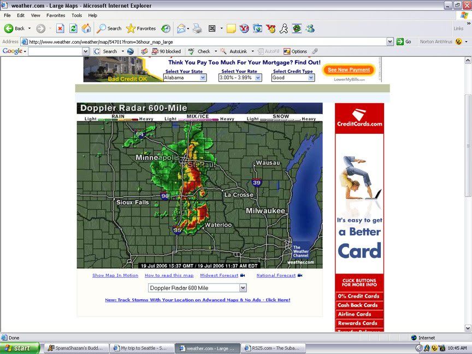Screen dimensions: 472x354
Task: Open the Edit menu
Action: 20,15
